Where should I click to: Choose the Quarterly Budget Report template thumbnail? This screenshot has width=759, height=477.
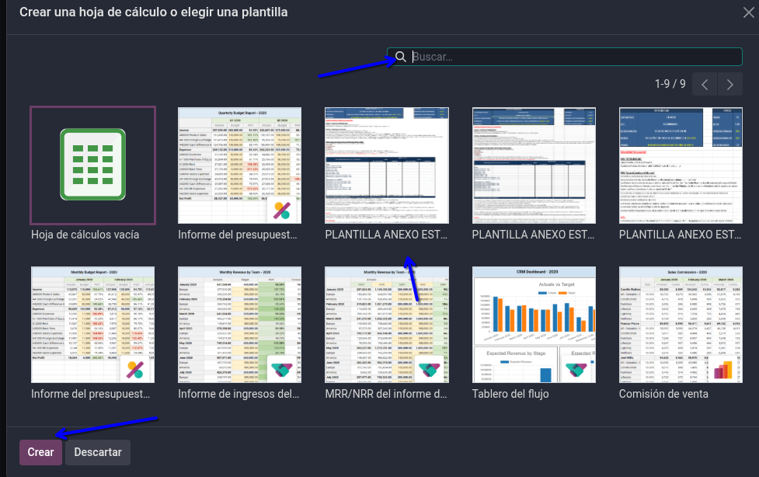[x=239, y=165]
